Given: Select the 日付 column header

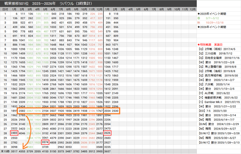Looking at the screenshot, I should tap(5, 9).
